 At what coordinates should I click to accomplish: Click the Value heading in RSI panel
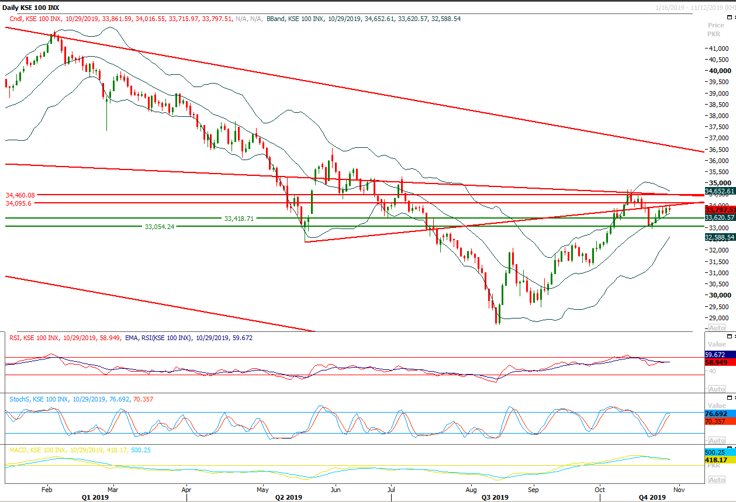click(x=716, y=345)
